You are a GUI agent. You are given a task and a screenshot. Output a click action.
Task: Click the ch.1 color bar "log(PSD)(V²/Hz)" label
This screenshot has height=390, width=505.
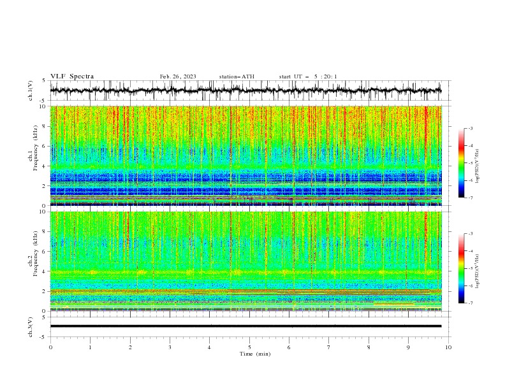[x=477, y=166]
